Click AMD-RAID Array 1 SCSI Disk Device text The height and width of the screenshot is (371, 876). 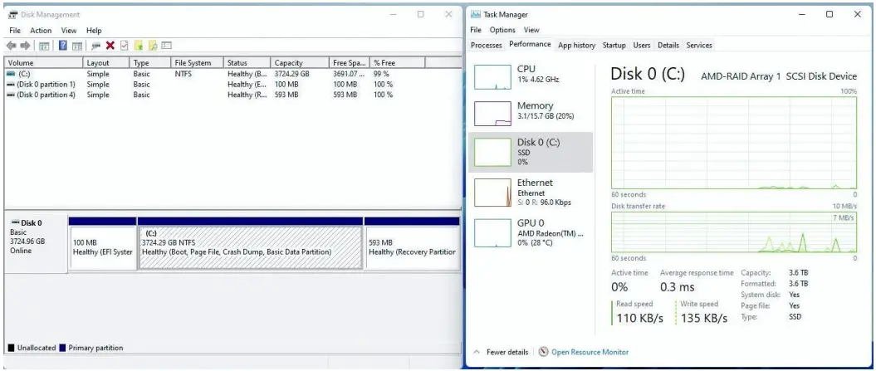(779, 76)
